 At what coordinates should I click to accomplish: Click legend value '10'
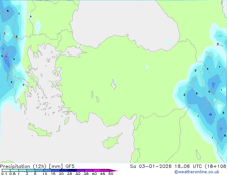[x=45, y=174]
